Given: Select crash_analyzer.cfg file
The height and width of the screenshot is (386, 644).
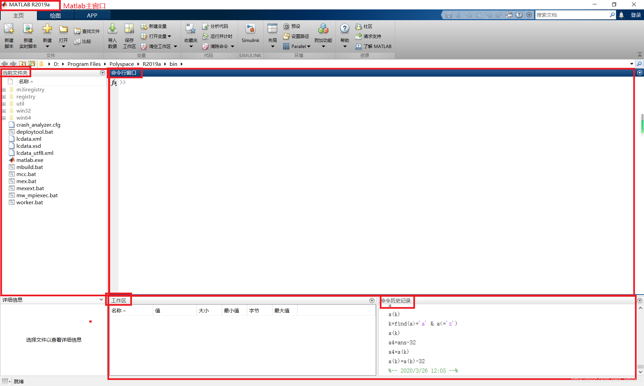Looking at the screenshot, I should point(38,125).
